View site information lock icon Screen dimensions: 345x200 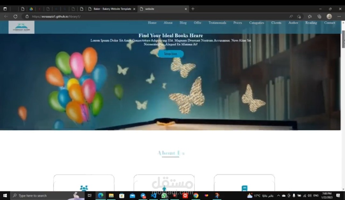tap(27, 17)
